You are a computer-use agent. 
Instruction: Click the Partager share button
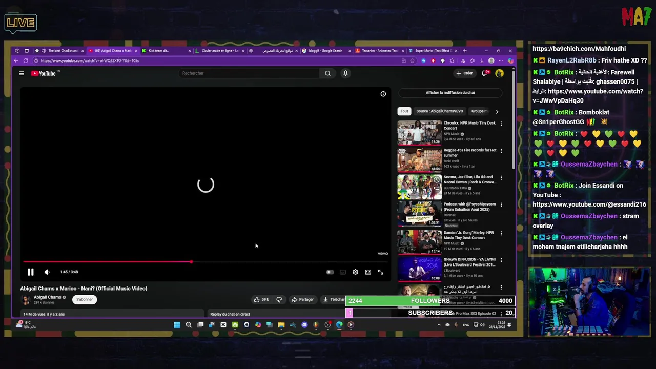tap(302, 300)
